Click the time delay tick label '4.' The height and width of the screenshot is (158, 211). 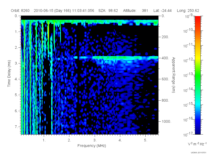16,79
